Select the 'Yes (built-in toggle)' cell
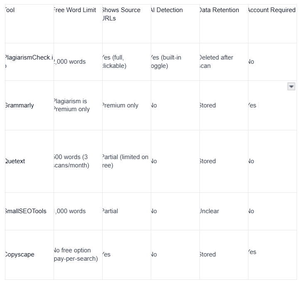The image size is (302, 284). (175, 62)
